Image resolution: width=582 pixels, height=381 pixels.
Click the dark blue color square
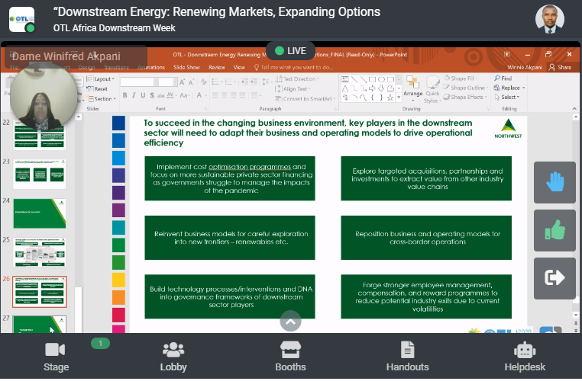[119, 123]
